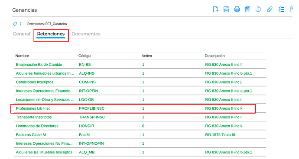Viewport: 299px width, 159px height.
Task: Click the Activo column header
Action: coord(146,56)
